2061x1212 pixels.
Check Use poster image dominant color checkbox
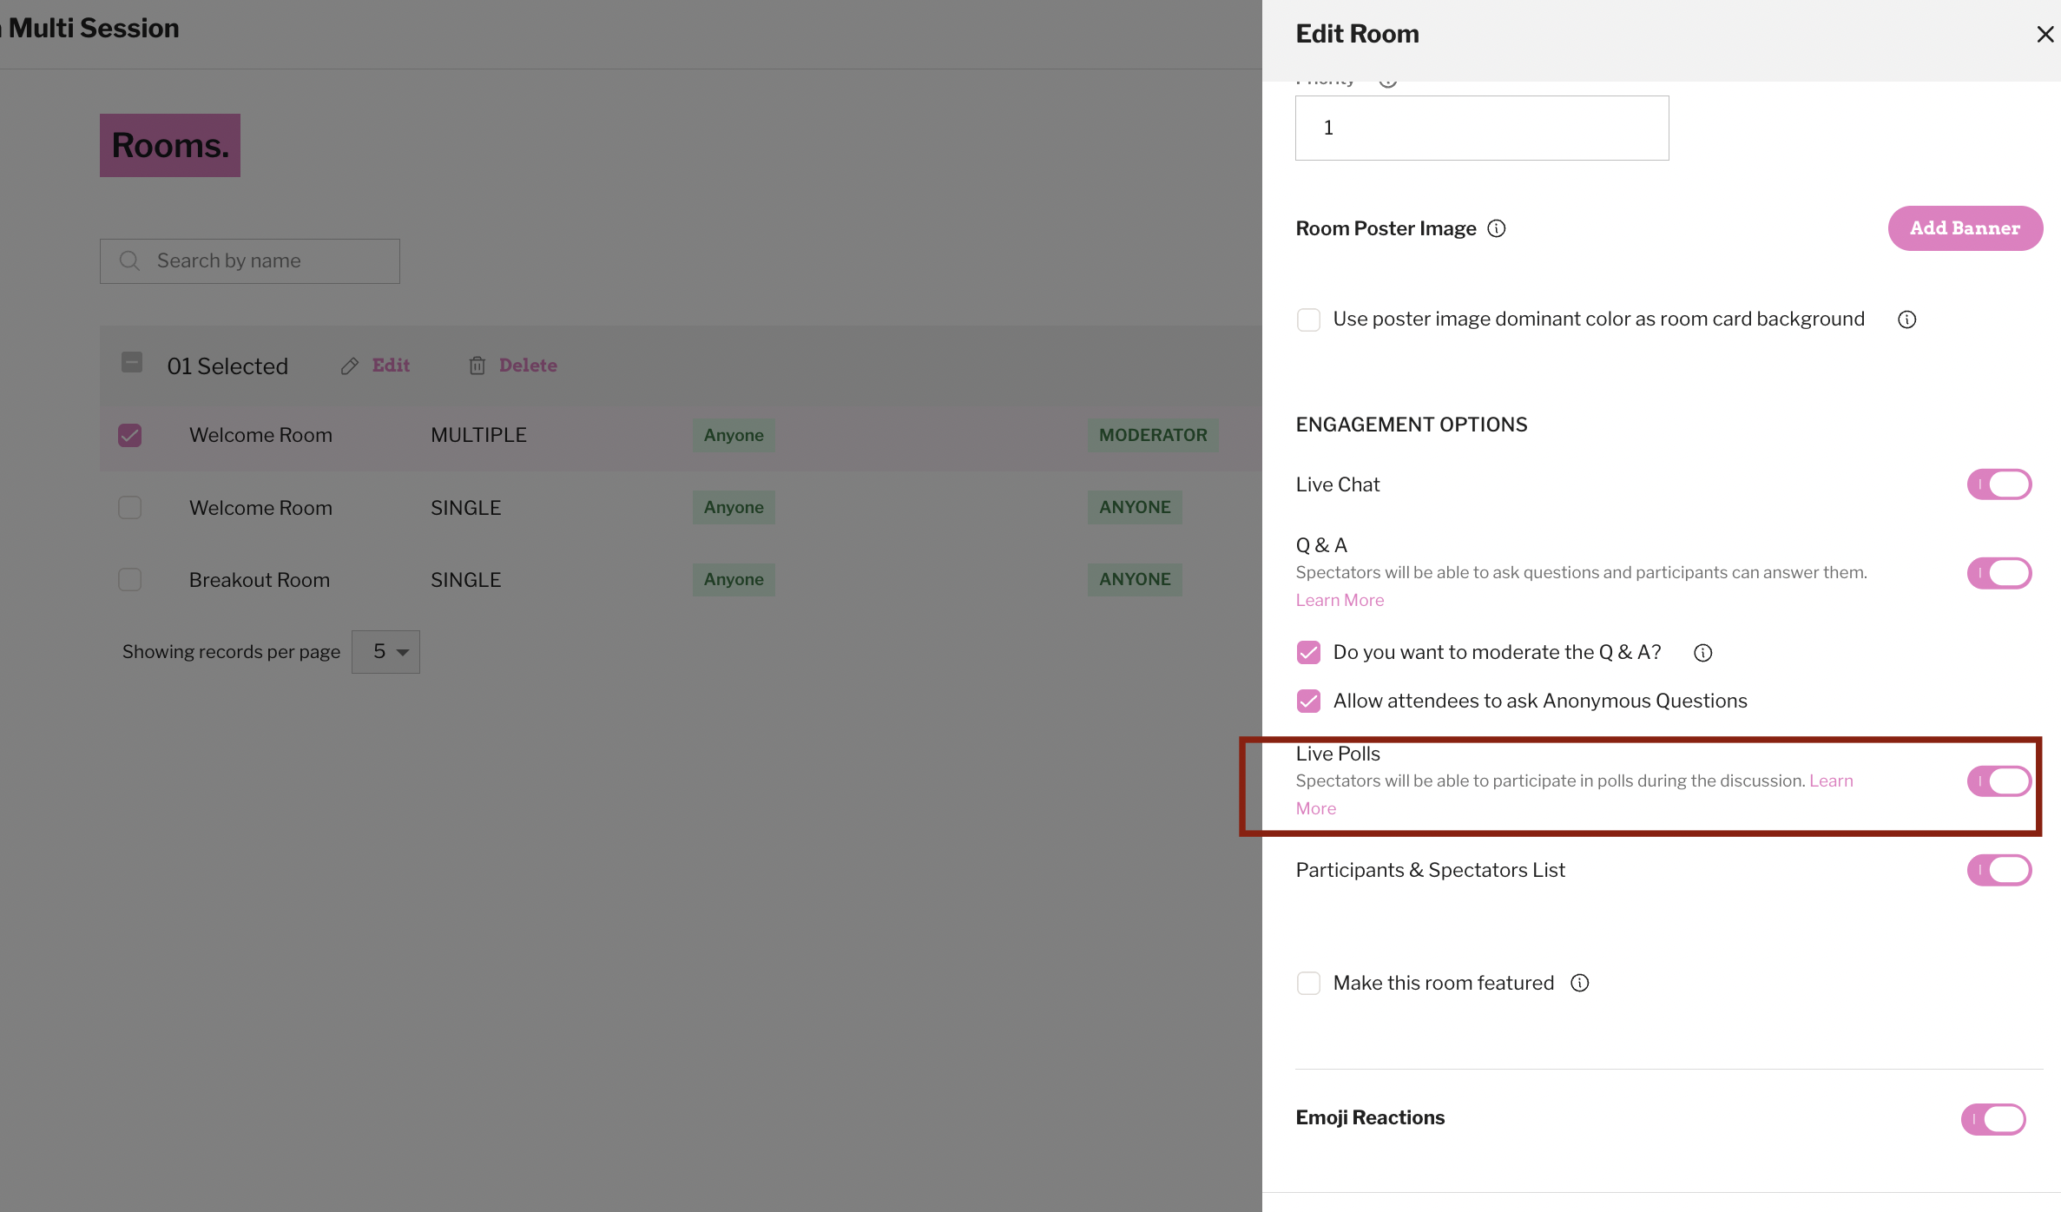coord(1308,319)
